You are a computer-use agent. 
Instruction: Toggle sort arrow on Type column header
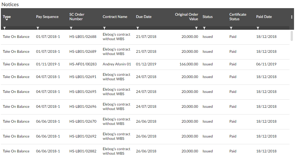click(x=7, y=20)
